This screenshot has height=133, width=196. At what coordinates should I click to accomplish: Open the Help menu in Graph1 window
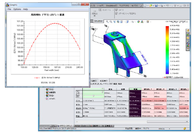point(25,9)
